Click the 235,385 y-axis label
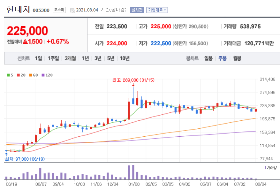The image size is (280, 190). [267, 105]
